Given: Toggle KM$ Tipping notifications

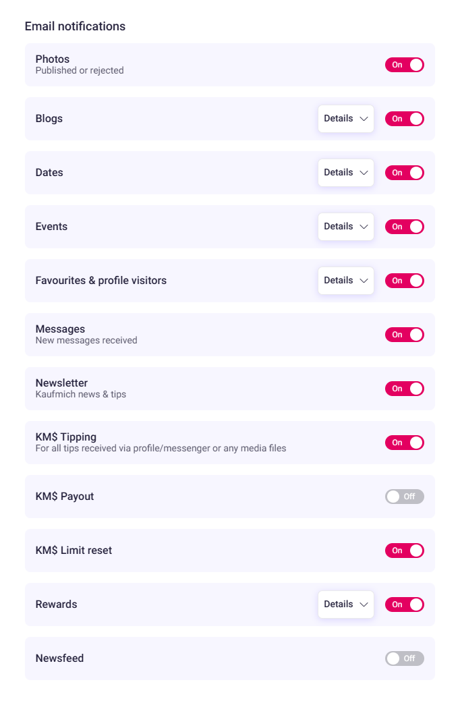Looking at the screenshot, I should [404, 443].
